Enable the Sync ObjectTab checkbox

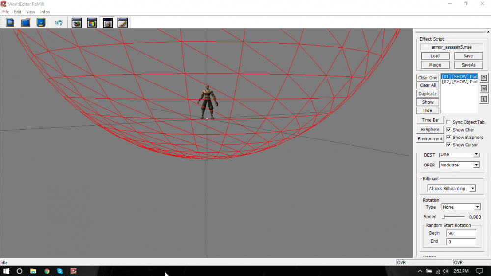pyautogui.click(x=449, y=122)
